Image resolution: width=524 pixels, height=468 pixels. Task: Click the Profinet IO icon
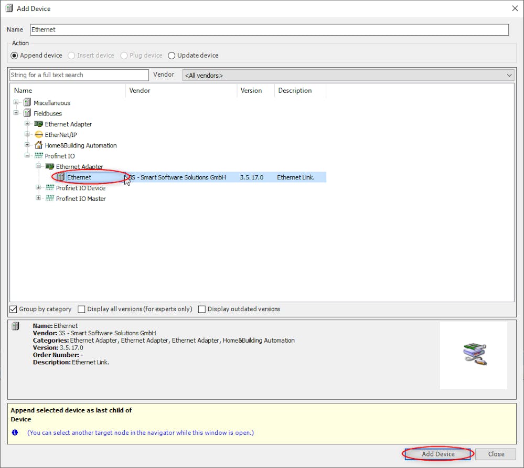tap(39, 155)
